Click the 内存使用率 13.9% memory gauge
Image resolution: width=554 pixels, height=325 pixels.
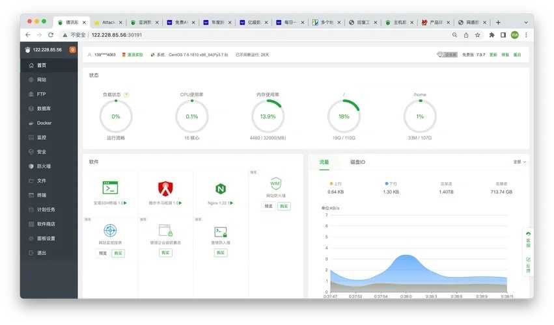point(268,116)
